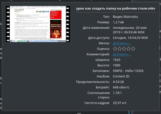This screenshot has height=114, width=161.
Task: Click the Заголовок: label
Action: [x=101, y=71]
